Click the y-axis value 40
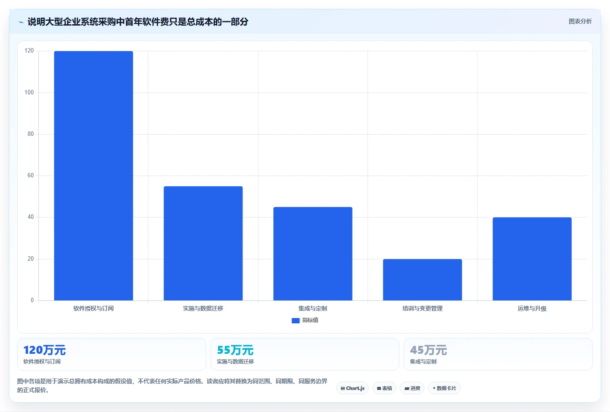 pyautogui.click(x=30, y=217)
